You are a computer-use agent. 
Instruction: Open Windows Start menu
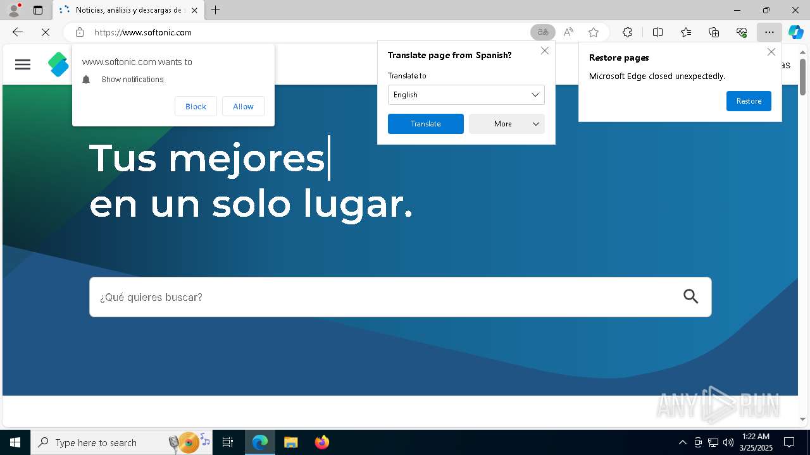tap(15, 442)
